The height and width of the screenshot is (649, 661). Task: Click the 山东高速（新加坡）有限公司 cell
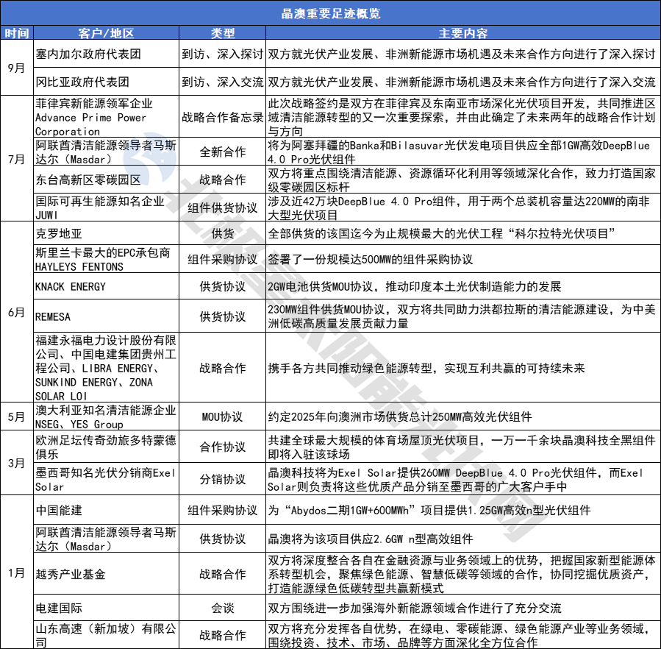click(106, 635)
